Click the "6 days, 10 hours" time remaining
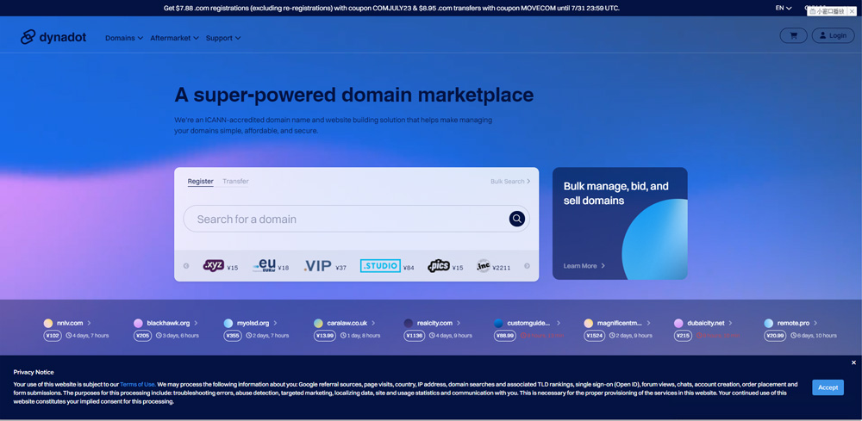The image size is (862, 421). (x=817, y=336)
